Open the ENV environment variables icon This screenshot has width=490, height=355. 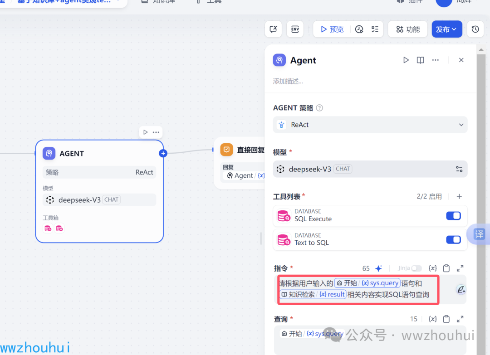tap(295, 29)
